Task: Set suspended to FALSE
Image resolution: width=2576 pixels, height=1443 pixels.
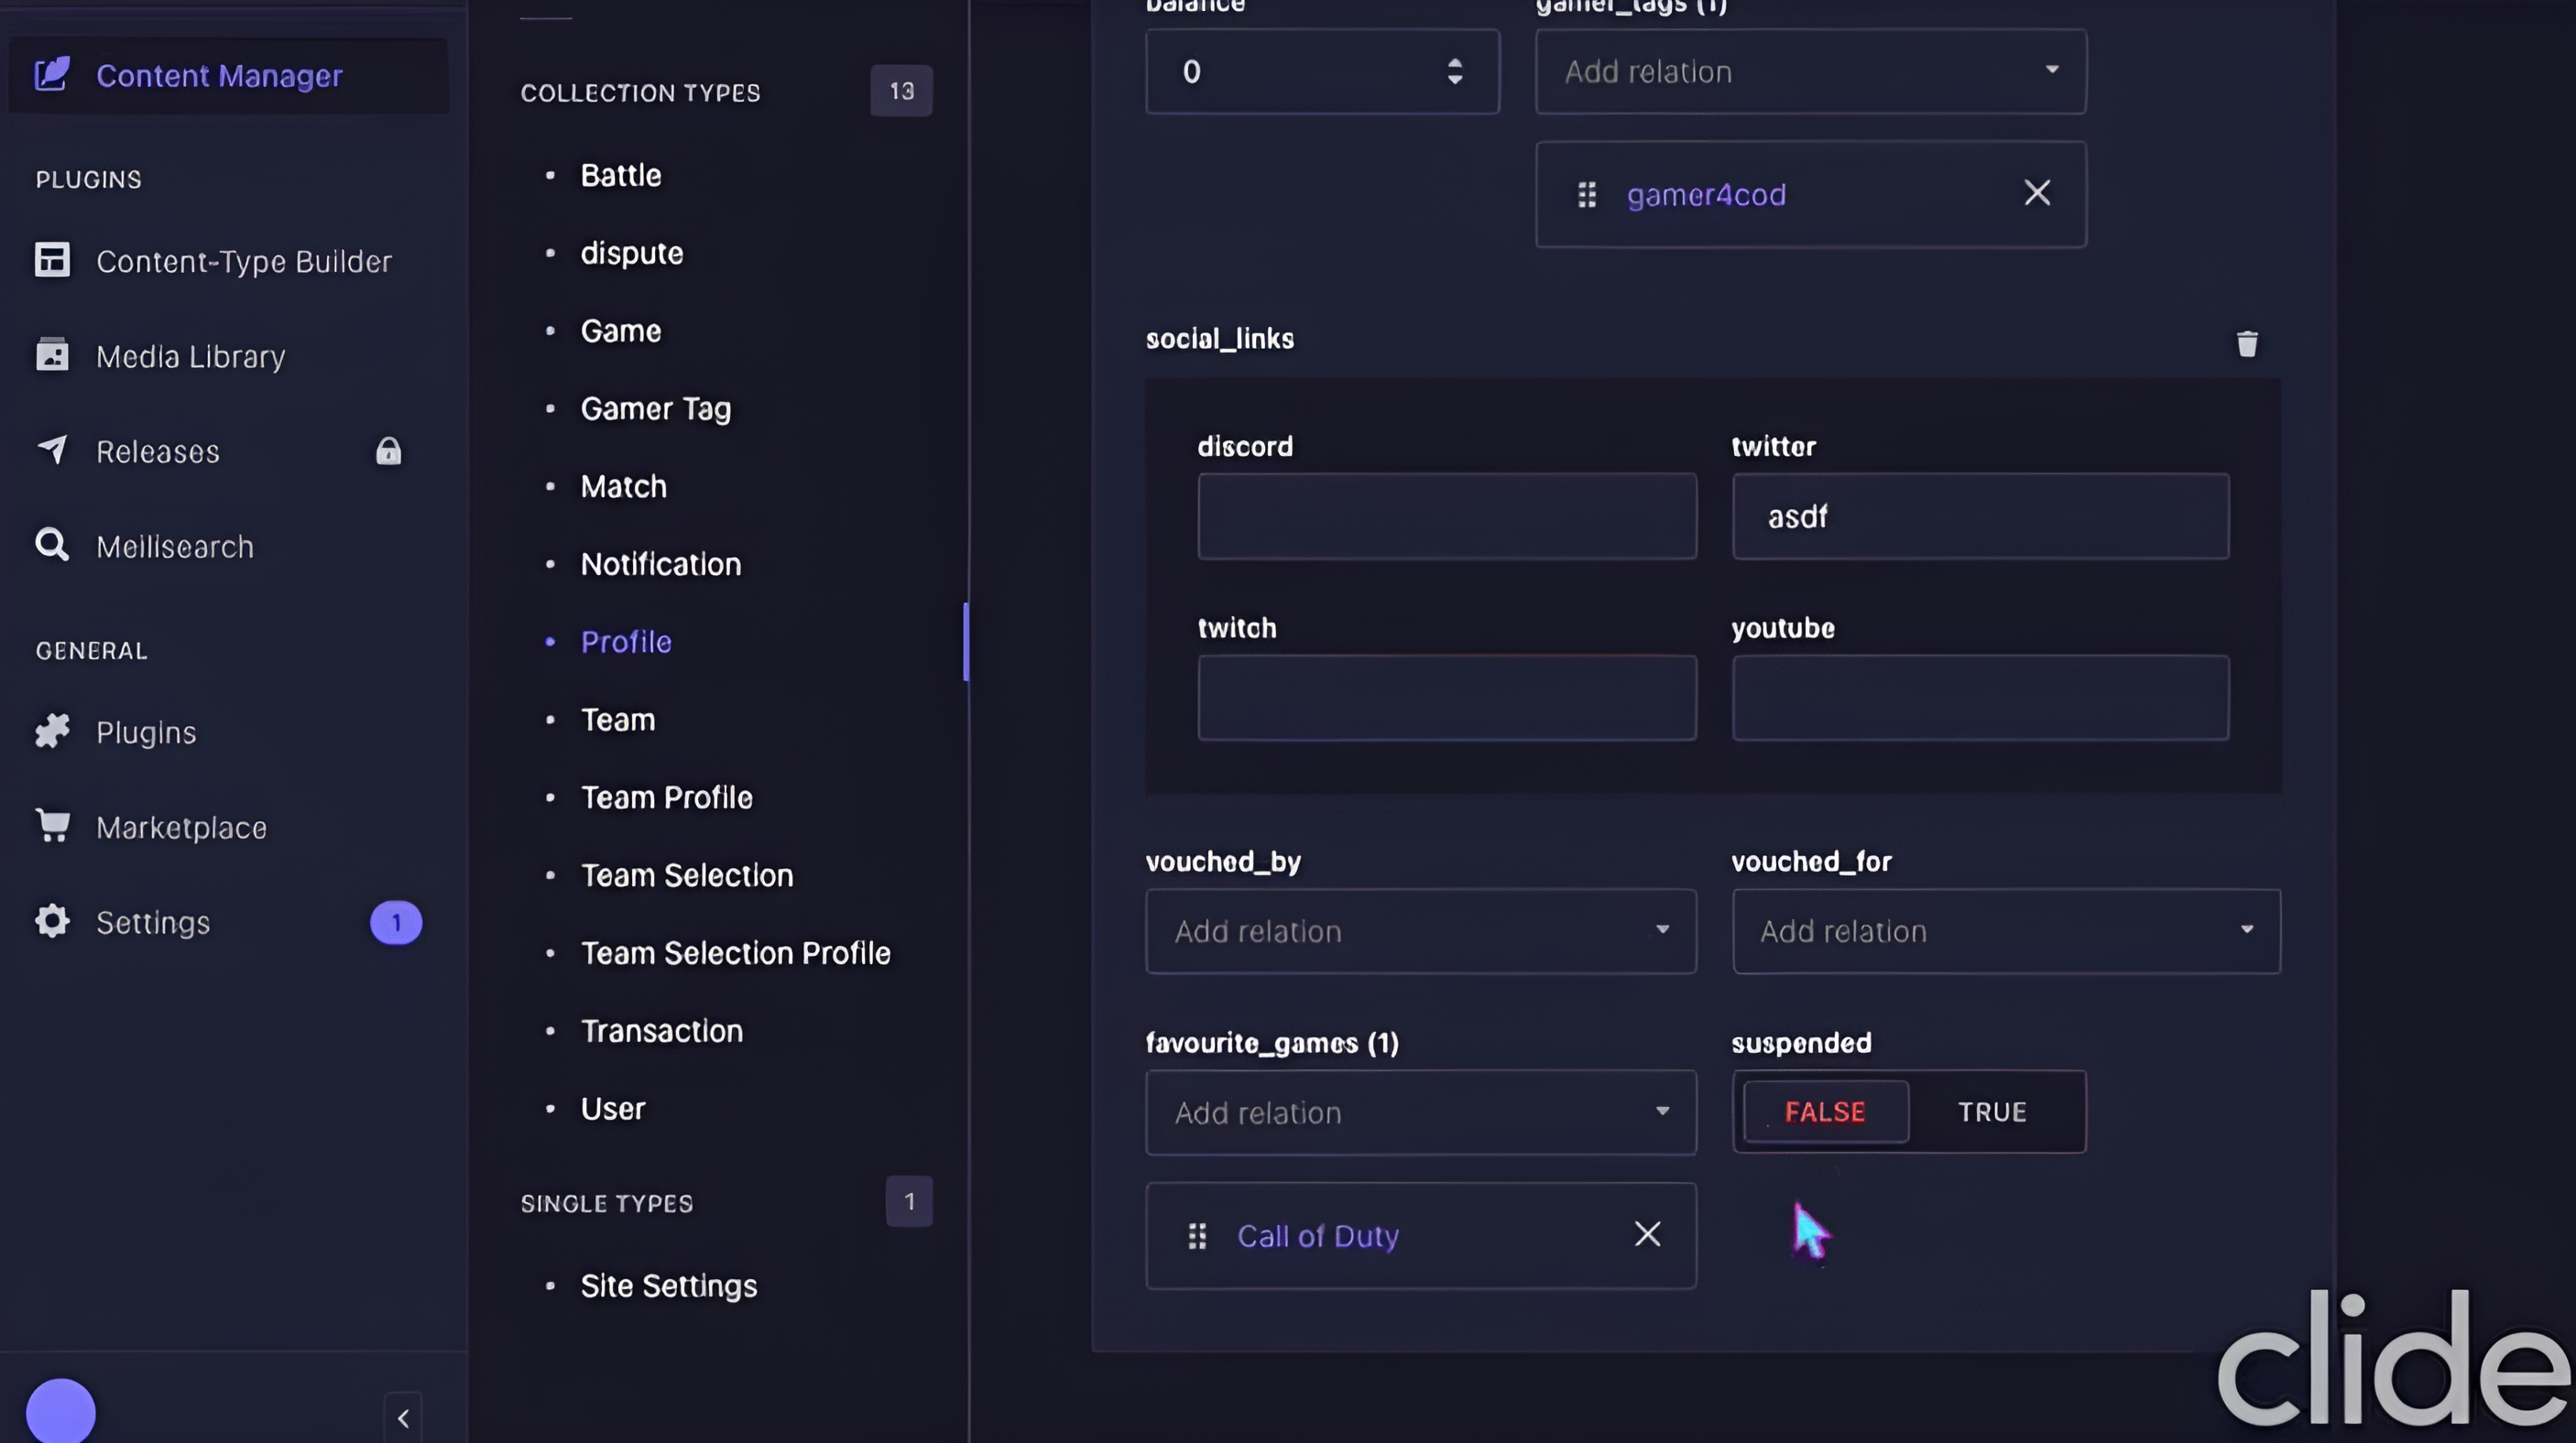Action: pos(1825,1112)
